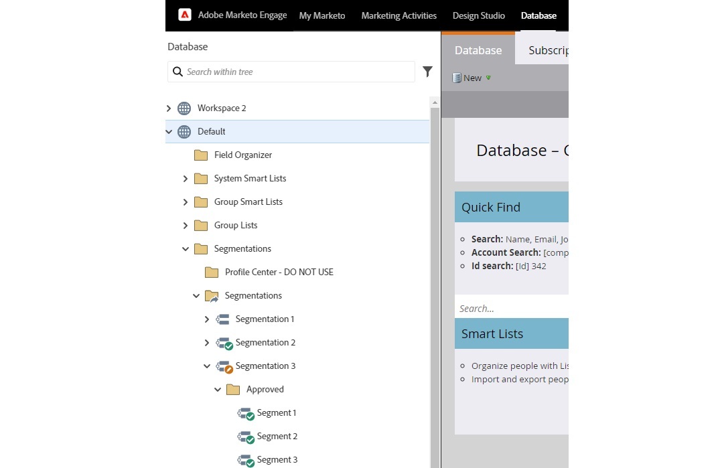
Task: Open the New dropdown arrow
Action: tap(488, 78)
